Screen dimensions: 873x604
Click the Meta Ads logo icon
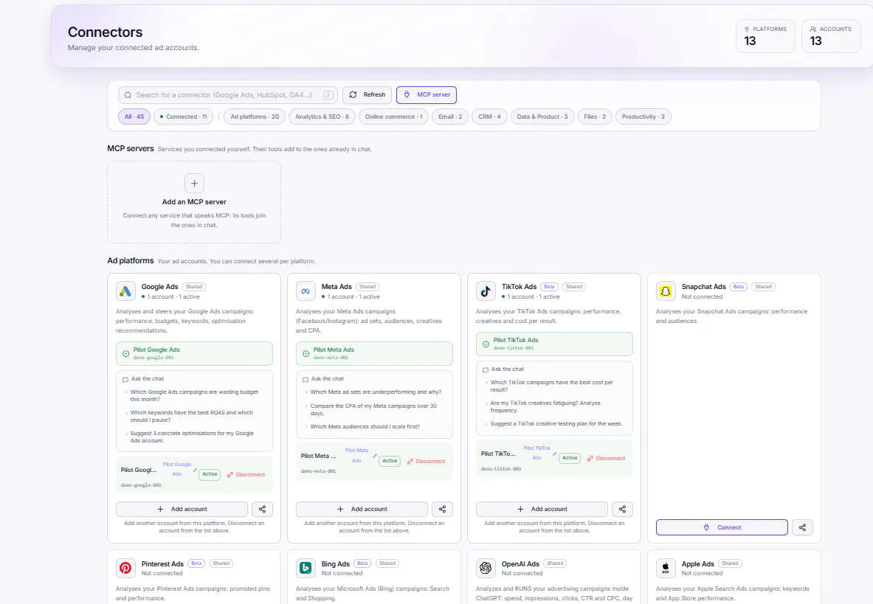coord(305,291)
